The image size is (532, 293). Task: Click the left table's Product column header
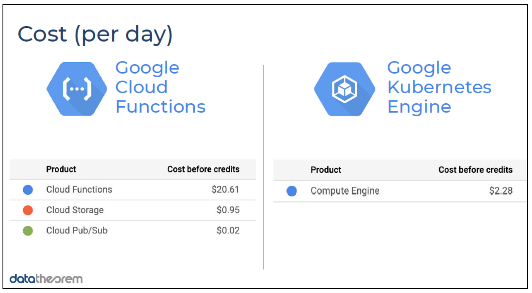(61, 169)
